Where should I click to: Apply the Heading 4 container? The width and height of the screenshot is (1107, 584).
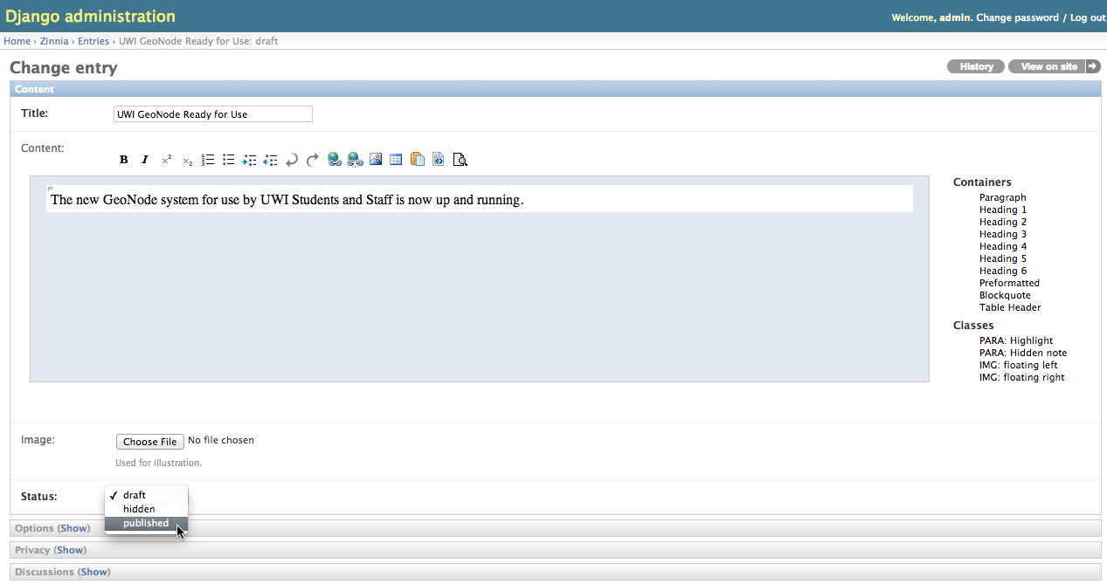point(1003,246)
